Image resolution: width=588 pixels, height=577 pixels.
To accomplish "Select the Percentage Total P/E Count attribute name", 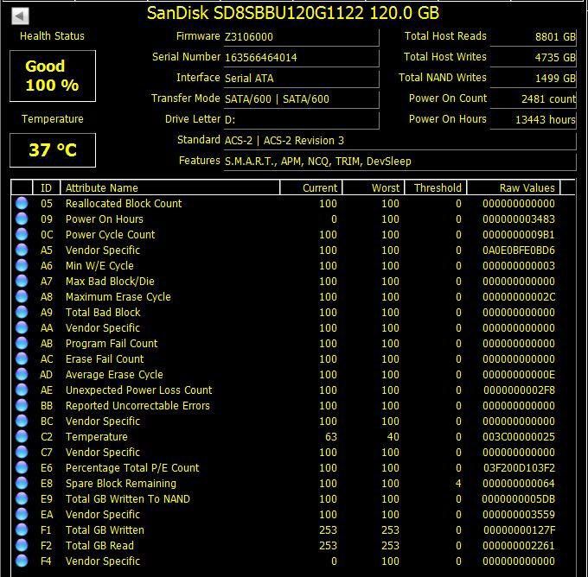I will [x=132, y=468].
